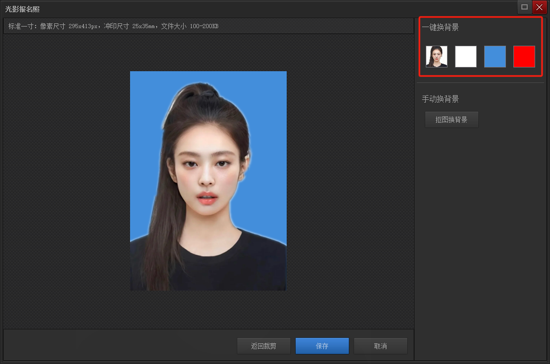The image size is (550, 364).
Task: Click 返回裁剪 to return to cropping
Action: [264, 346]
